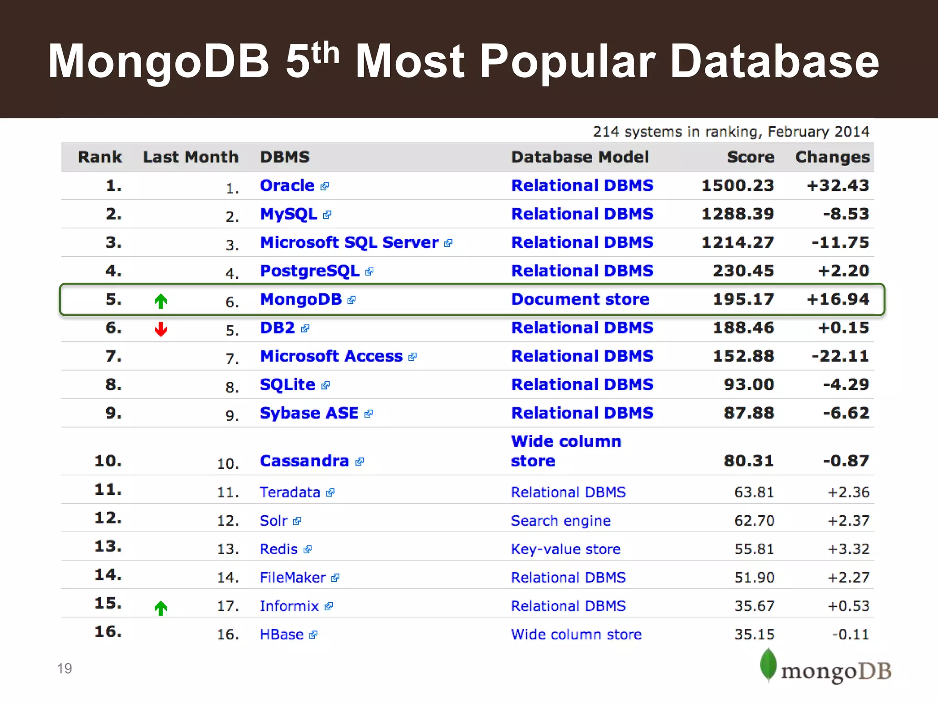Click Search engine link in Solr row
938x703 pixels.
tap(561, 521)
